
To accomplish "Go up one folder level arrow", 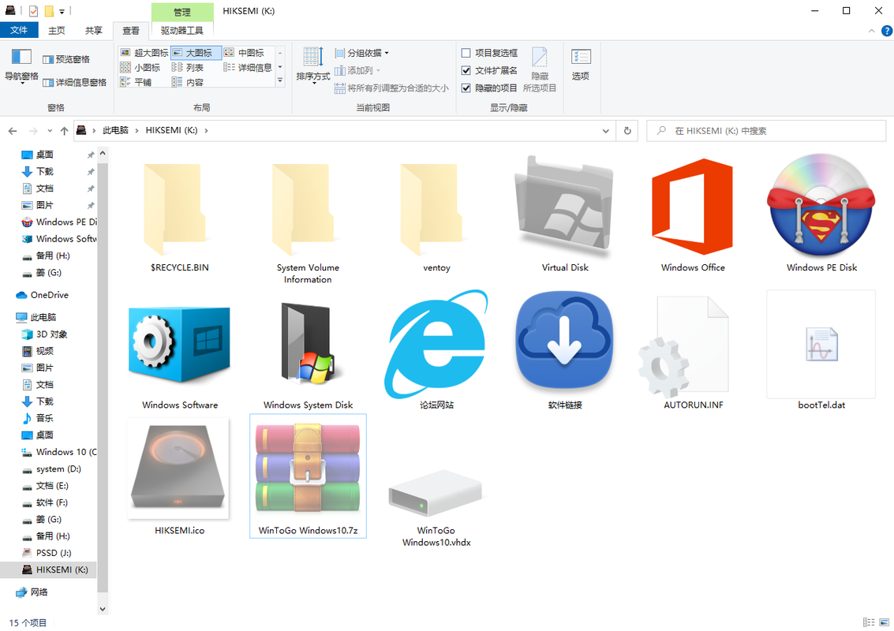I will pyautogui.click(x=65, y=131).
